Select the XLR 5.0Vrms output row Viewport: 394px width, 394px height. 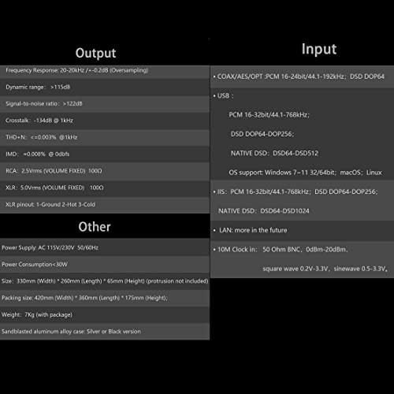[x=105, y=188]
